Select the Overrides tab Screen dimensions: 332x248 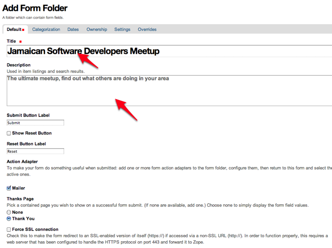point(147,30)
